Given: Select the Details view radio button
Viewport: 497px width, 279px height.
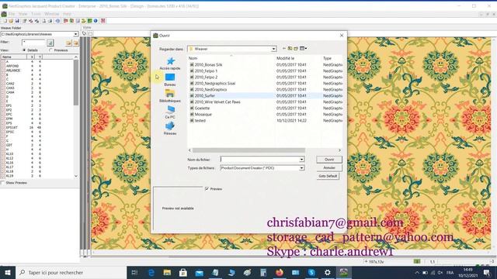Looking at the screenshot, I should pos(24,50).
